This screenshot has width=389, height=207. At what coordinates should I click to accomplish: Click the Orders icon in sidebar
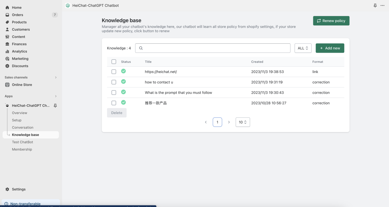[x=7, y=15]
